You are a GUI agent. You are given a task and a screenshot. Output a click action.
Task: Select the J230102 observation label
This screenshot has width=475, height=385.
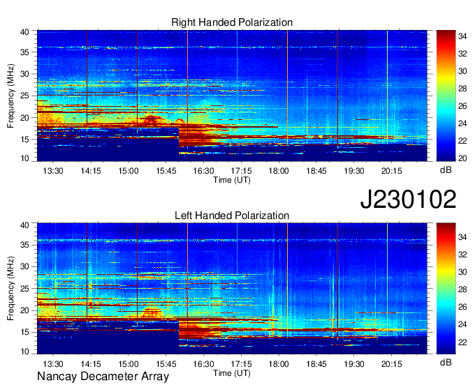point(408,199)
